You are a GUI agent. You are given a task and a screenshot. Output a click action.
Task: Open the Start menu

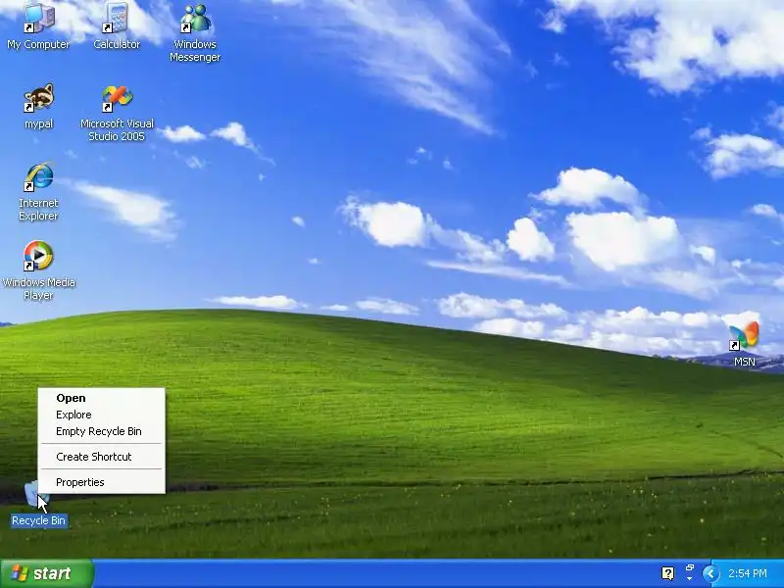click(47, 573)
